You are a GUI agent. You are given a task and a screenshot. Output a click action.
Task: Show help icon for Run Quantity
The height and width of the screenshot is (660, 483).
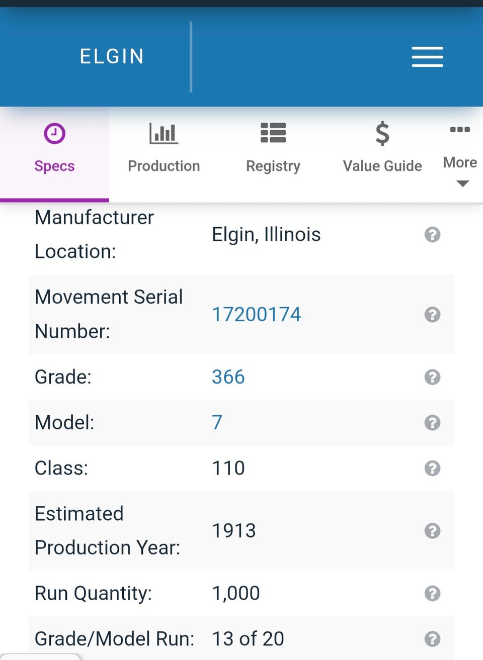coord(432,594)
